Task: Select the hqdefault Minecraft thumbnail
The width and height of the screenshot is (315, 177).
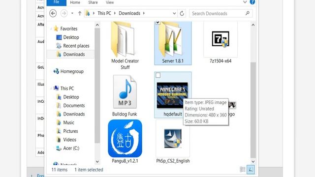Action: point(172,95)
